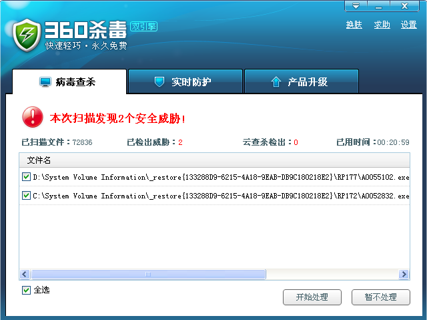Image resolution: width=427 pixels, height=320 pixels.
Task: Click the 文件名 column header
Action: (215, 160)
